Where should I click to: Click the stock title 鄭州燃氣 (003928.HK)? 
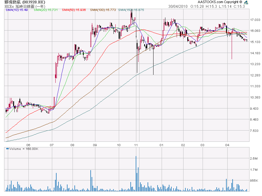25,2
